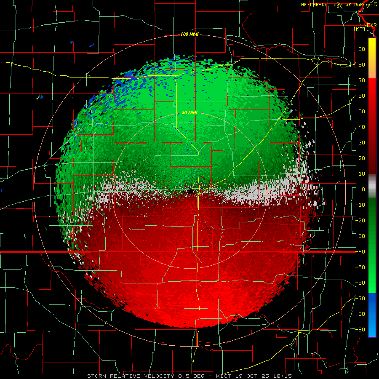Click the -10 value on the velocity scale

tap(360, 205)
